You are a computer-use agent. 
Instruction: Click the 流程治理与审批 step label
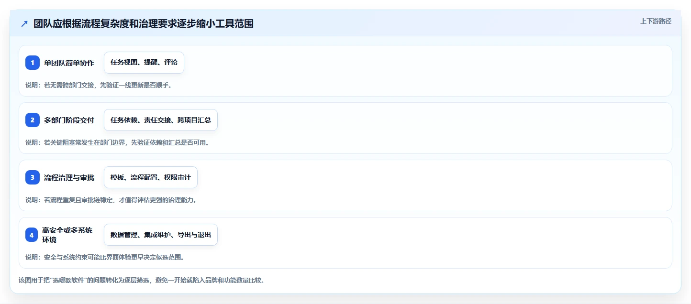click(69, 177)
